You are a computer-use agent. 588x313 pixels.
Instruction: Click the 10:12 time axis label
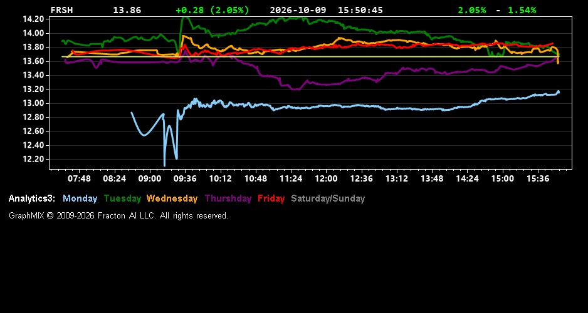[x=220, y=179]
